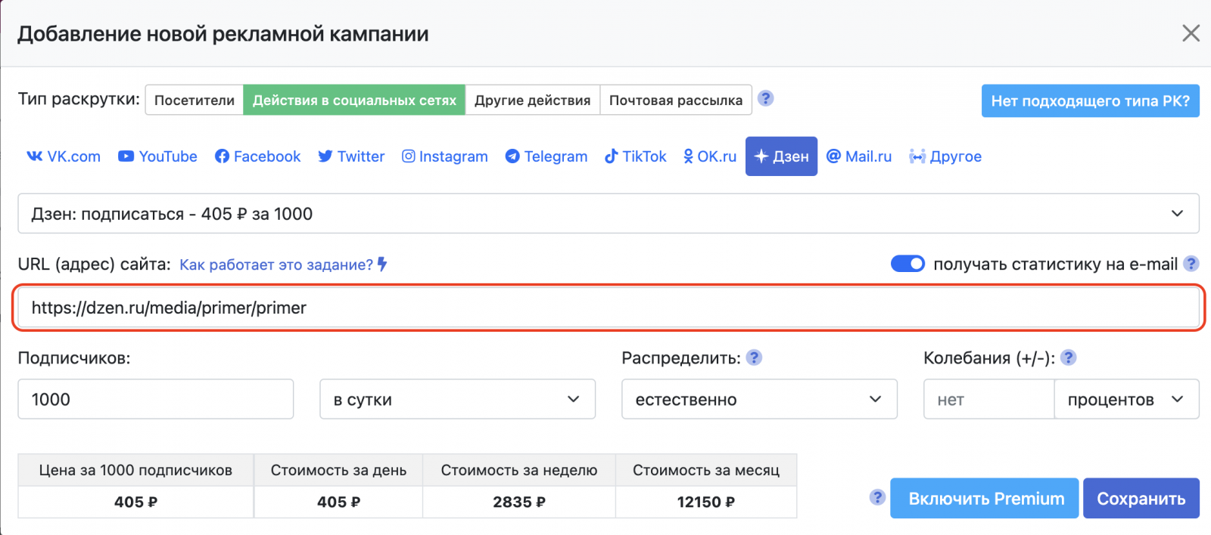Open the 'в сутки' period dropdown
Screen dimensions: 1211x535
[457, 399]
